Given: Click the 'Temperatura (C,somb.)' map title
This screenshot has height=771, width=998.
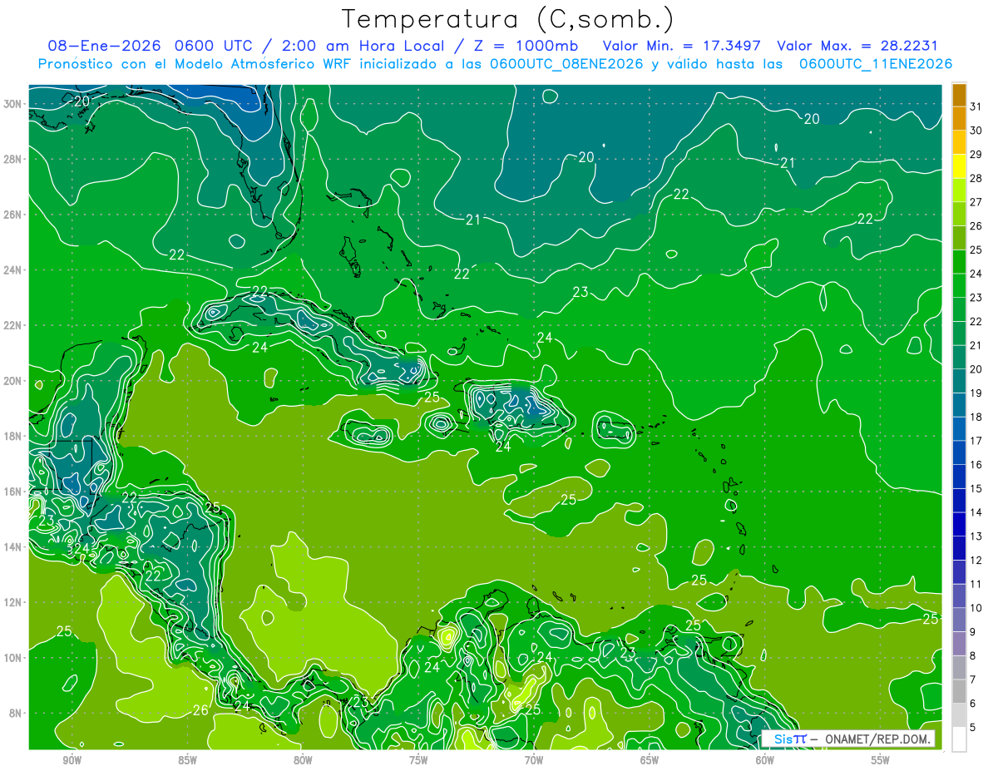Looking at the screenshot, I should pos(508,19).
